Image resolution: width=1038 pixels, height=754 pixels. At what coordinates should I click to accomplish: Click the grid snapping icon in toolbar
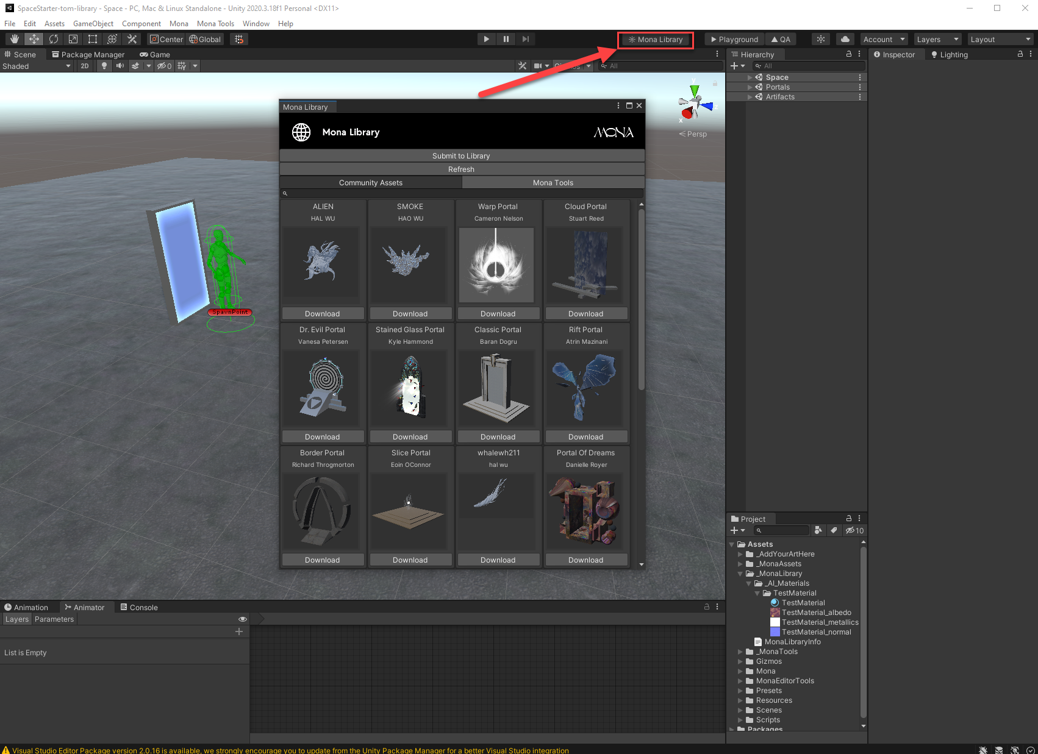[x=239, y=39]
